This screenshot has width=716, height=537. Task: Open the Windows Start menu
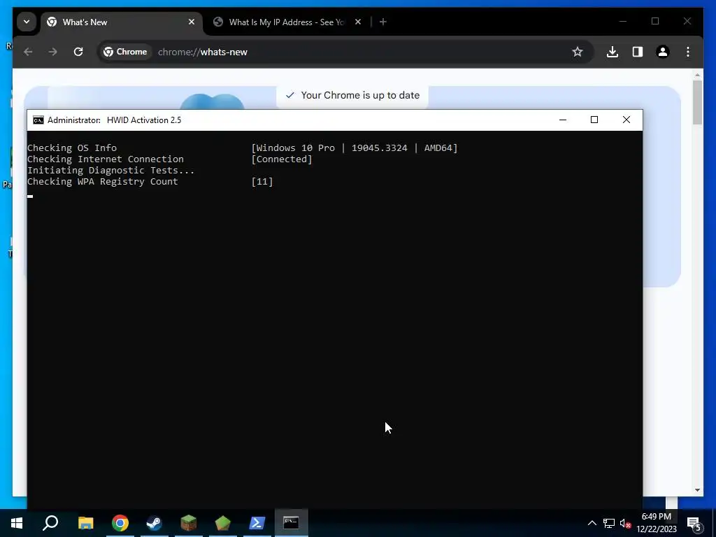coord(17,523)
